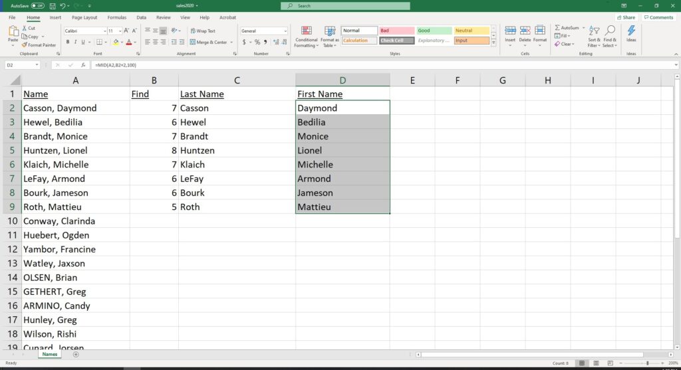The height and width of the screenshot is (370, 681).
Task: Select the Names sheet tab
Action: (x=49, y=354)
